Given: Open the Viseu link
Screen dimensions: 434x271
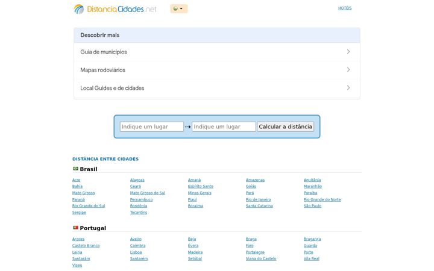Looking at the screenshot, I should click(77, 266).
